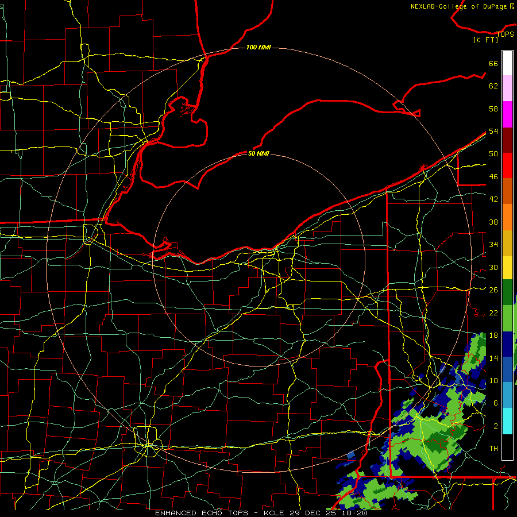Click the "34" legend value
The width and height of the screenshot is (517, 517).
493,245
